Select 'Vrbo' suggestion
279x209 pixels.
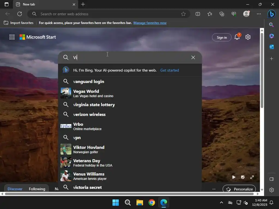click(130, 126)
